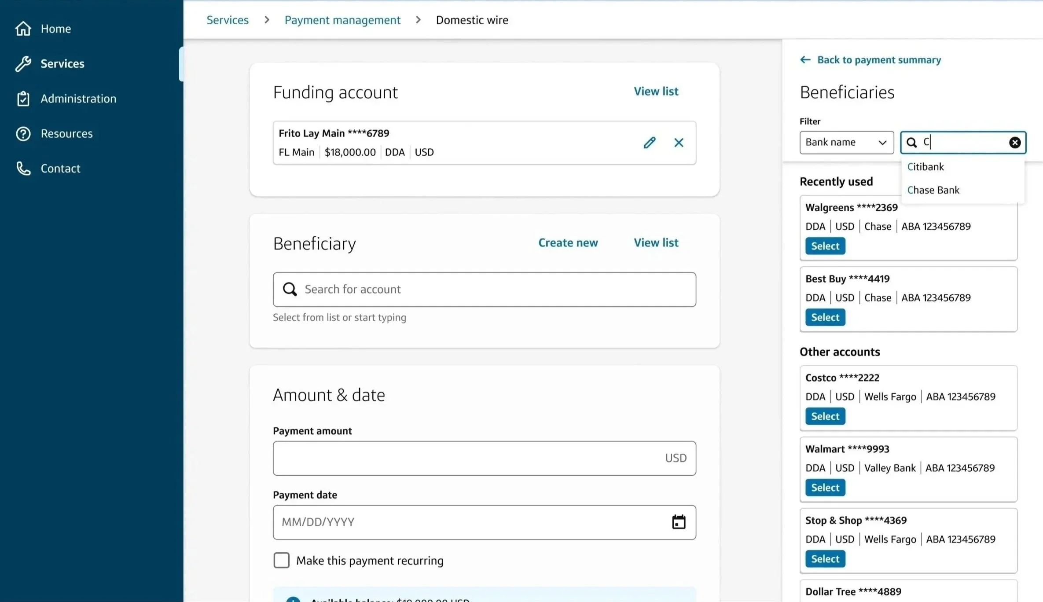
Task: Click back arrow to payment summary
Action: point(805,60)
